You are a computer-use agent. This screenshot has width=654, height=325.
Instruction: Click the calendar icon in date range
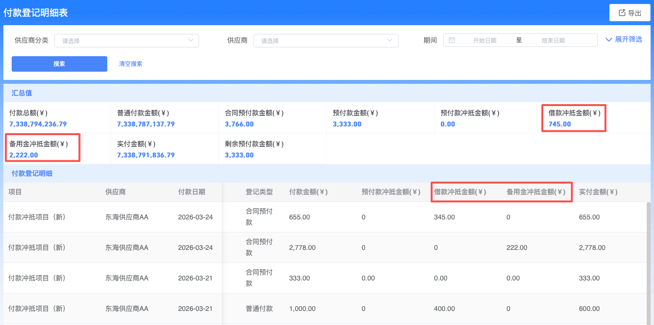point(452,40)
